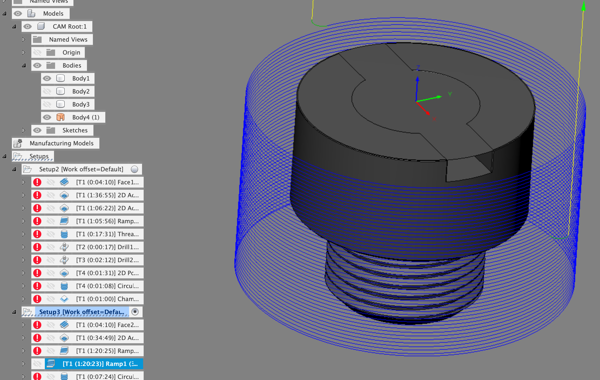Click the Manufacturing Models folder icon
Screen dimensions: 600x380
(x=18, y=143)
